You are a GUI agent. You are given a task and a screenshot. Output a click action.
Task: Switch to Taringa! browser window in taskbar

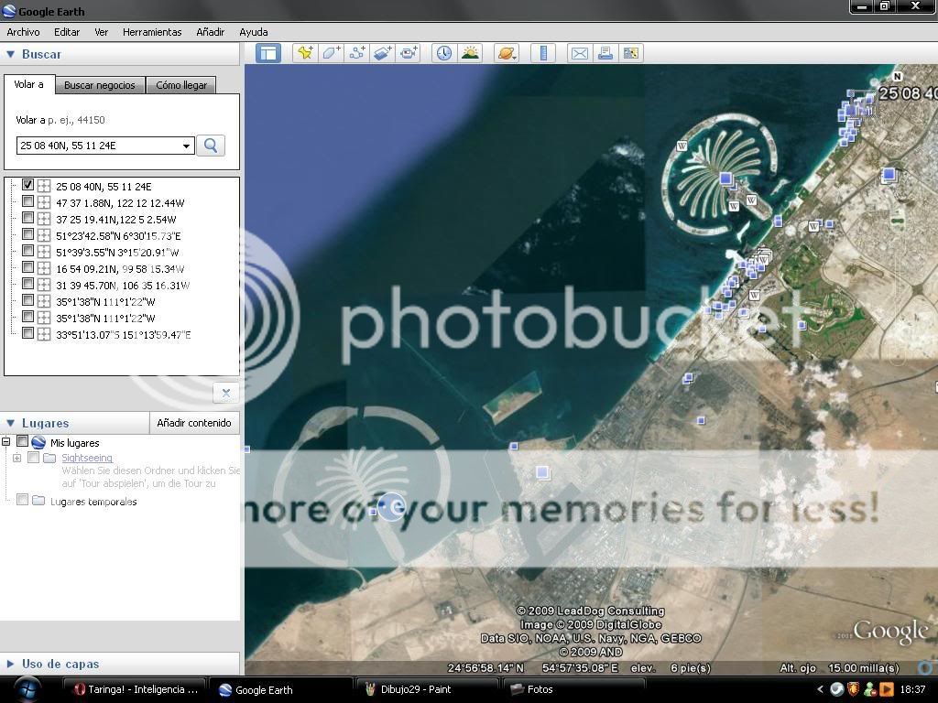[136, 690]
